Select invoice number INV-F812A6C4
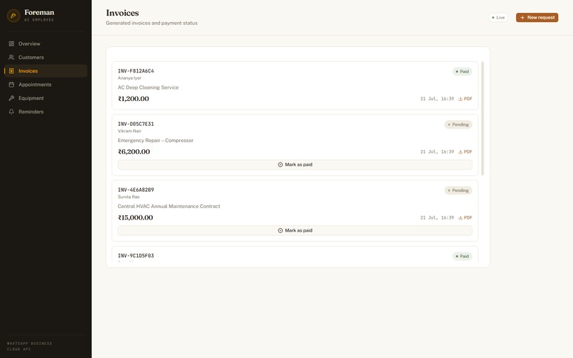This screenshot has width=573, height=358. 136,71
